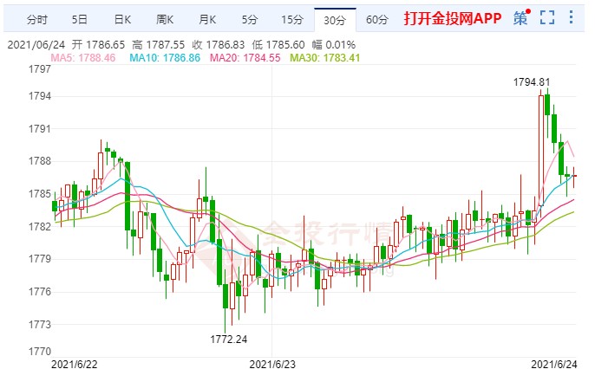
Task: Click the opening price 开 1786.65
Action: 98,45
